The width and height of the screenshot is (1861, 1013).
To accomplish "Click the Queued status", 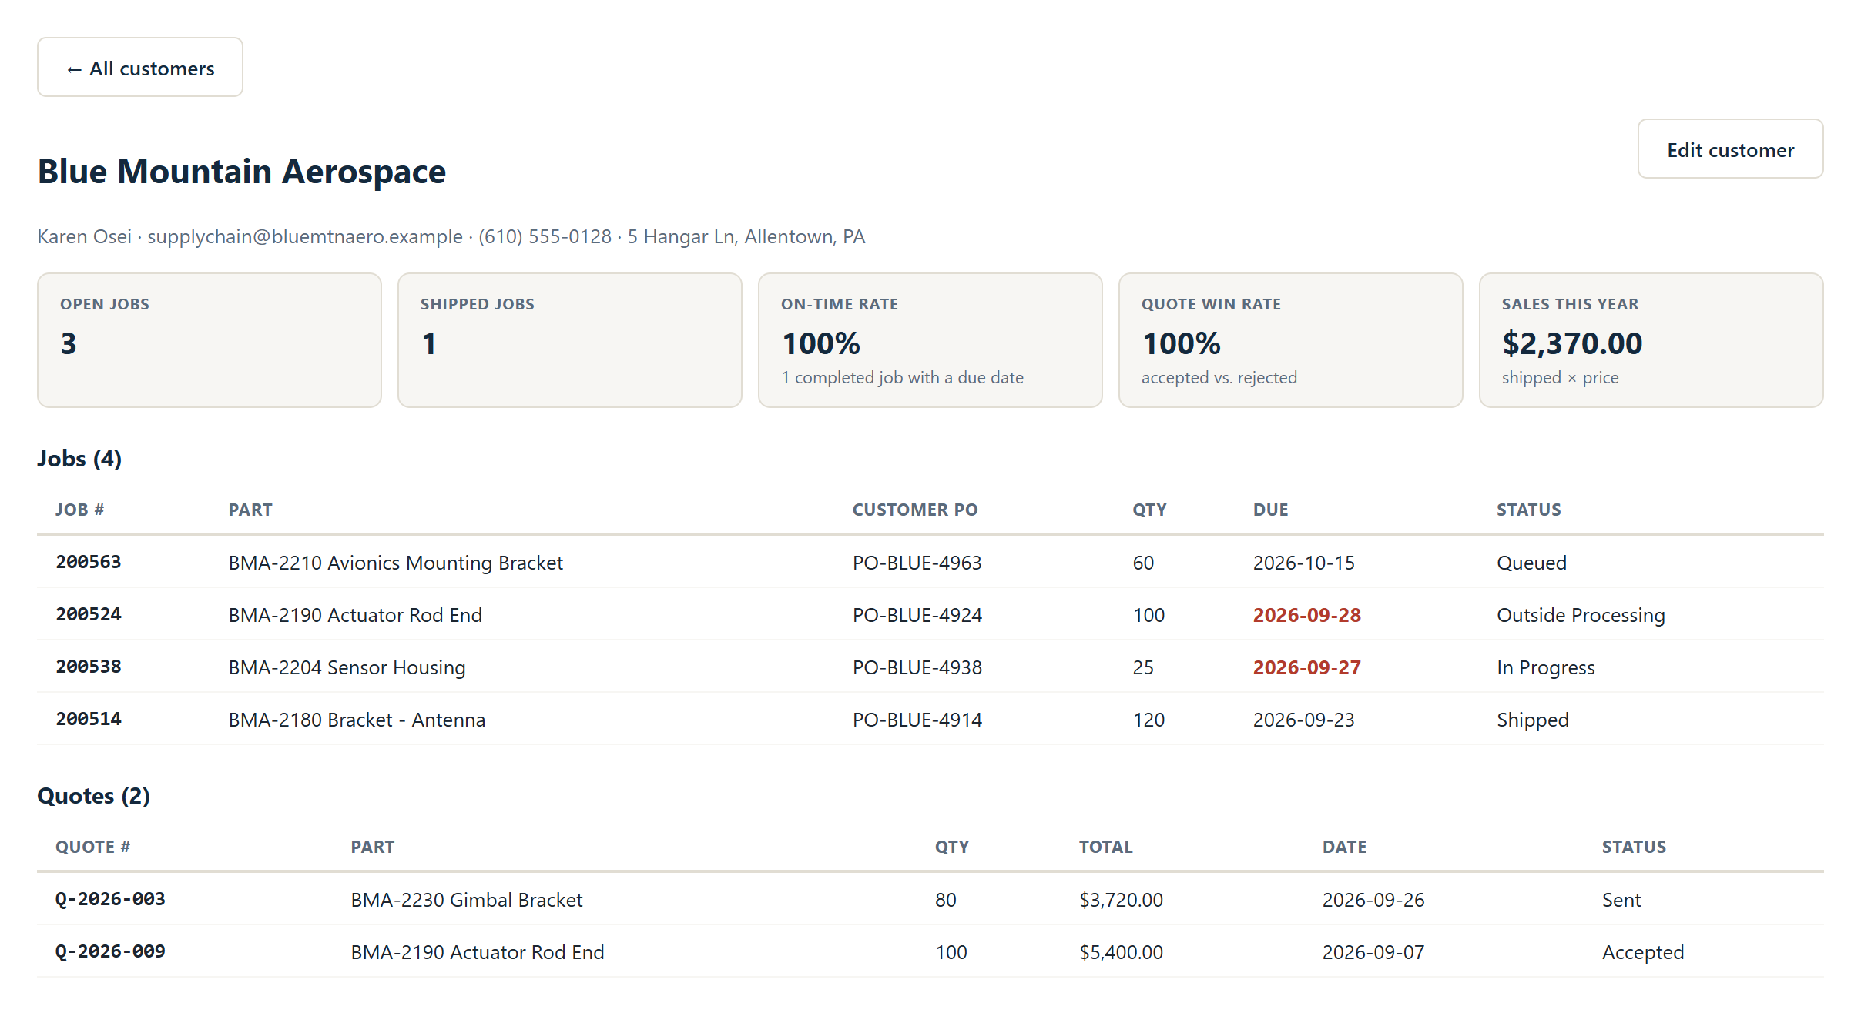I will pyautogui.click(x=1532, y=563).
